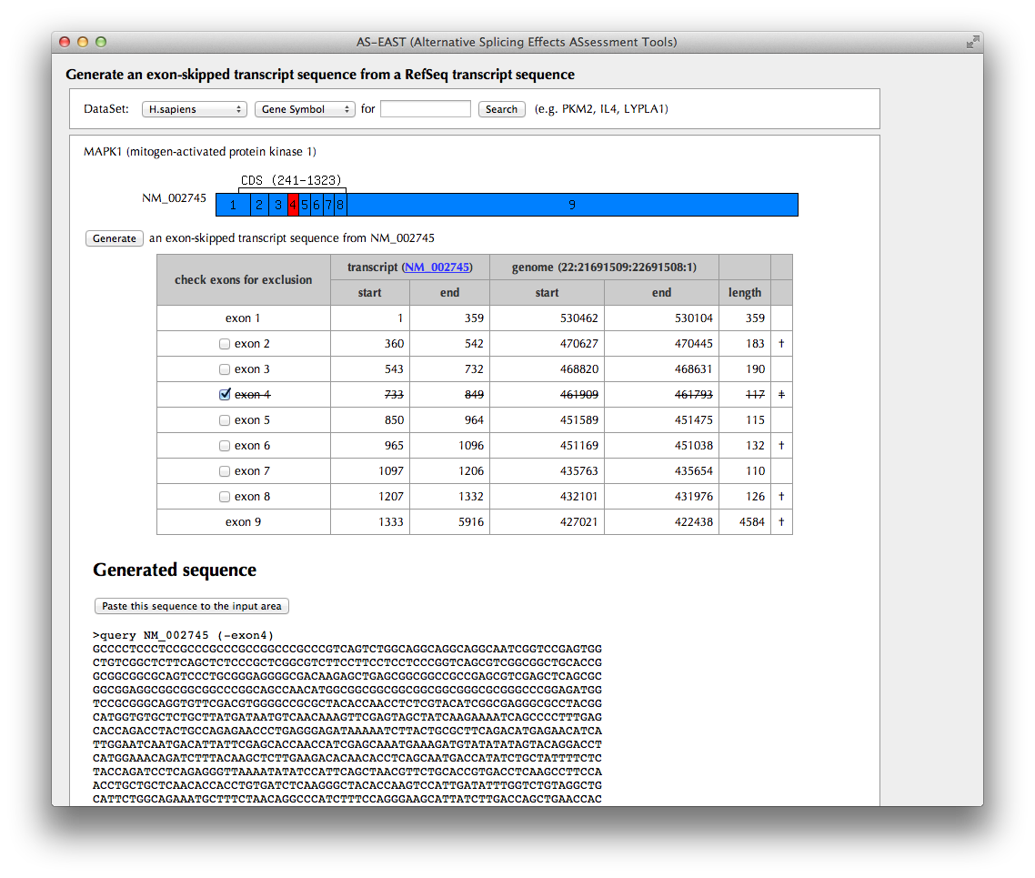The width and height of the screenshot is (1035, 878).
Task: Select exon 1 block in transcript diagram
Action: (x=233, y=205)
